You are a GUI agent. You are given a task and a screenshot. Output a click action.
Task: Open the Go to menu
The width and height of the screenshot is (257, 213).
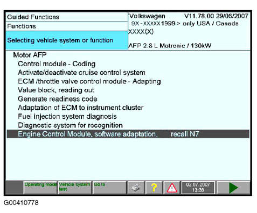(109, 188)
